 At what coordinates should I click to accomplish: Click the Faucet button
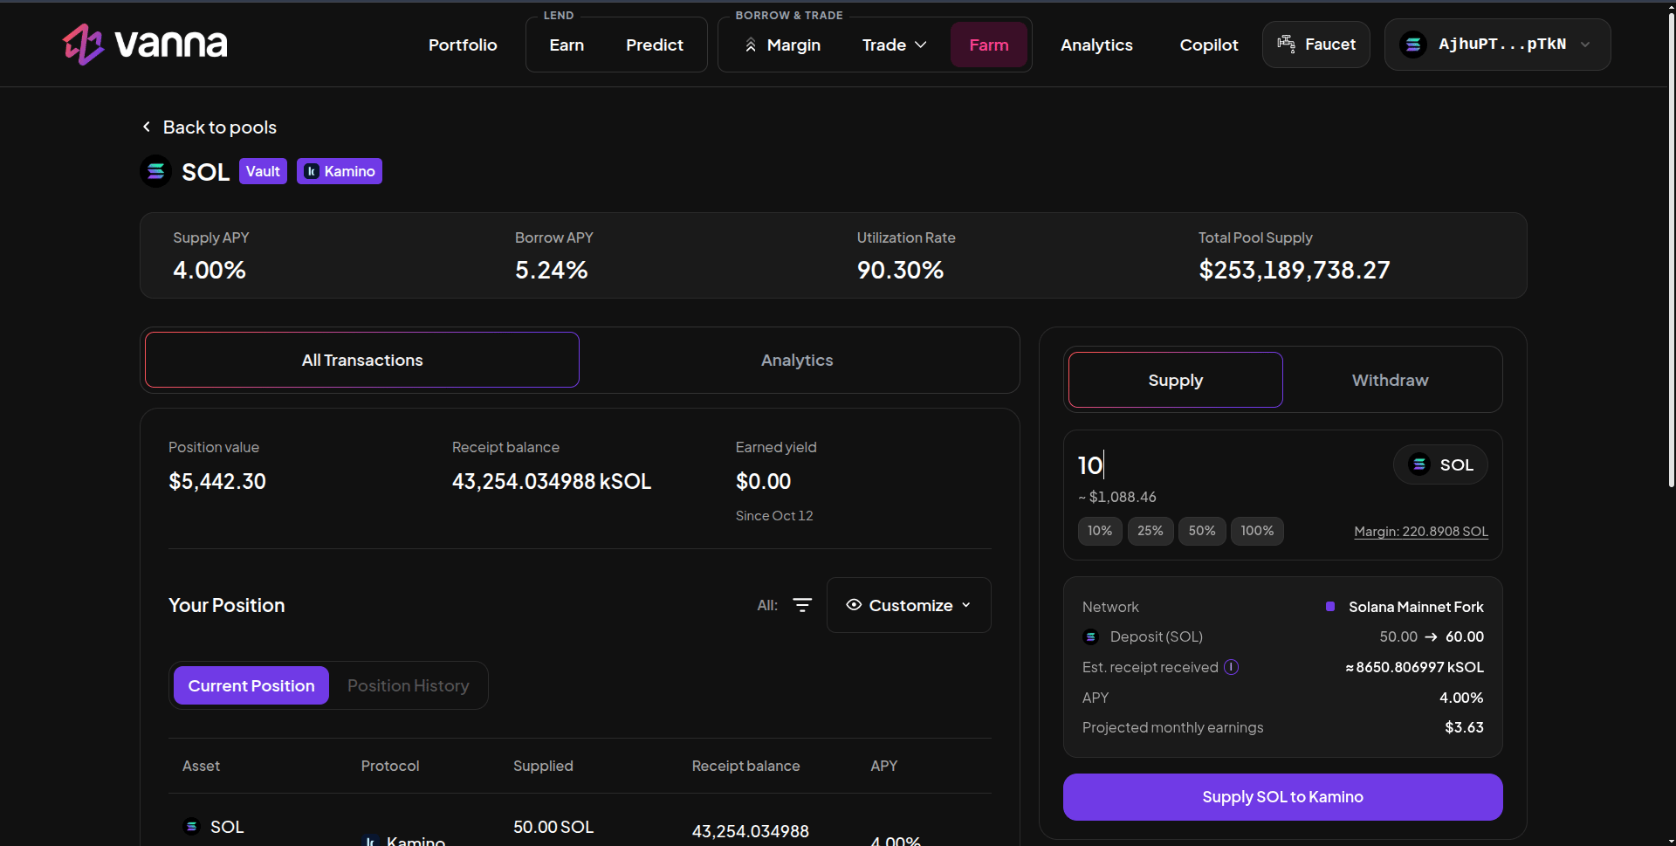coord(1316,45)
